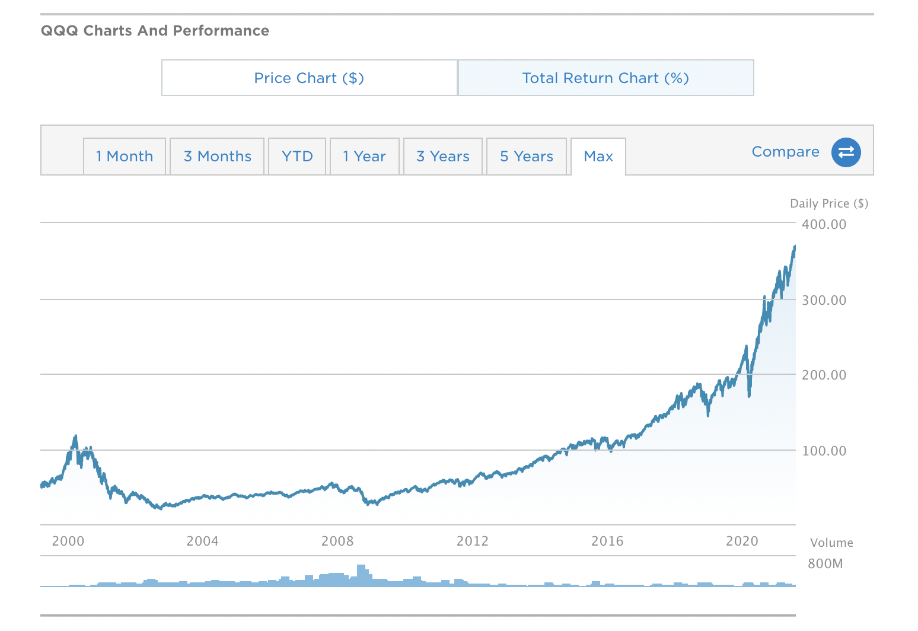The image size is (918, 631).
Task: Click the 300.00 price axis label
Action: pyautogui.click(x=824, y=300)
